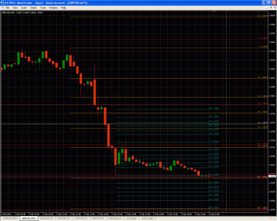The height and width of the screenshot is (221, 277).
Task: Restore the inner chart window
Action: pyautogui.click(x=271, y=8)
